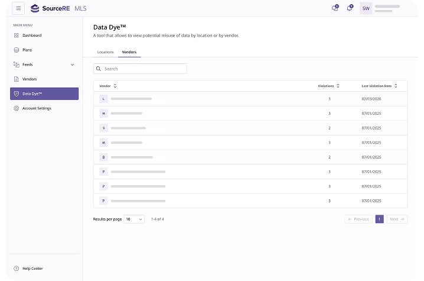Viewport: 424px width, 281px height.
Task: Click the SW user avatar
Action: pyautogui.click(x=366, y=8)
